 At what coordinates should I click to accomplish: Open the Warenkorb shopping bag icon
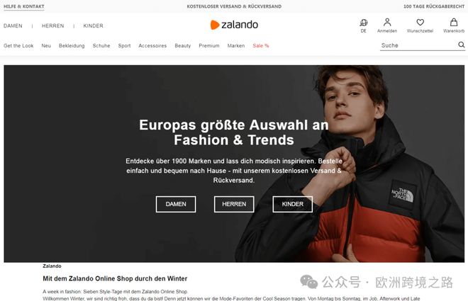tap(454, 23)
